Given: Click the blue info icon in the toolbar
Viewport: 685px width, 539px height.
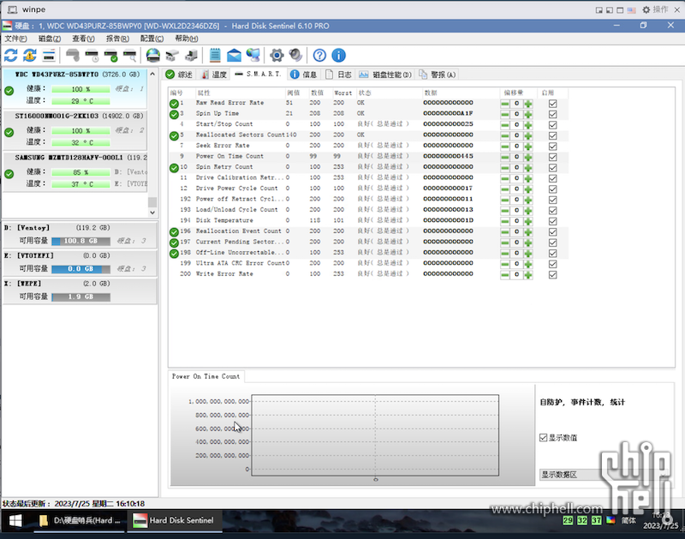Looking at the screenshot, I should (338, 56).
